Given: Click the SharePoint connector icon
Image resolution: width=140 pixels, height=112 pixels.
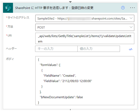Looking at the screenshot, I should click(8, 8).
